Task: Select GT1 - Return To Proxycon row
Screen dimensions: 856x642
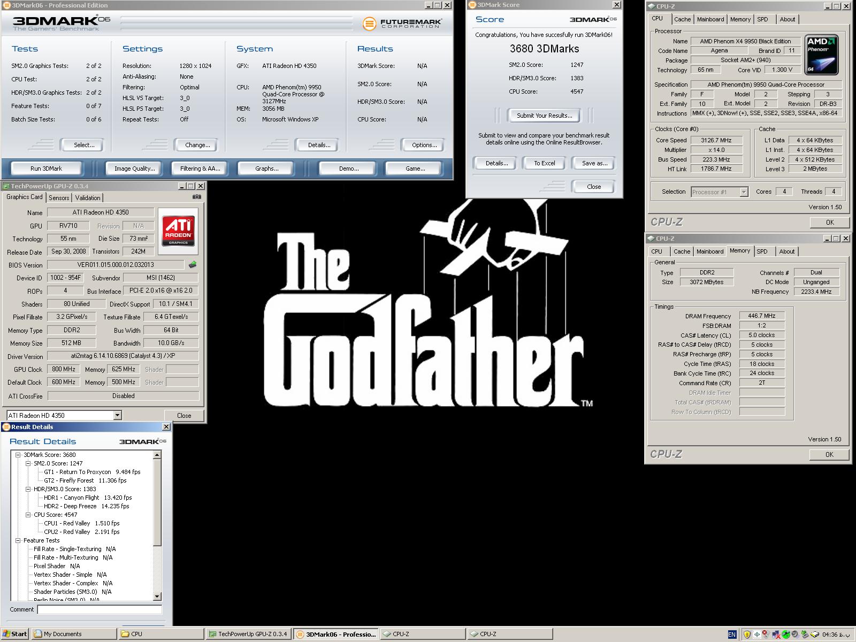Action: tap(92, 472)
